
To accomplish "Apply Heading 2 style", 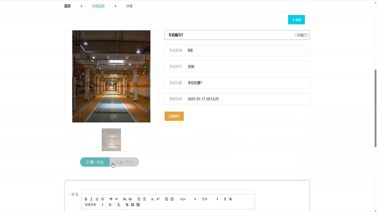I will click(130, 199).
